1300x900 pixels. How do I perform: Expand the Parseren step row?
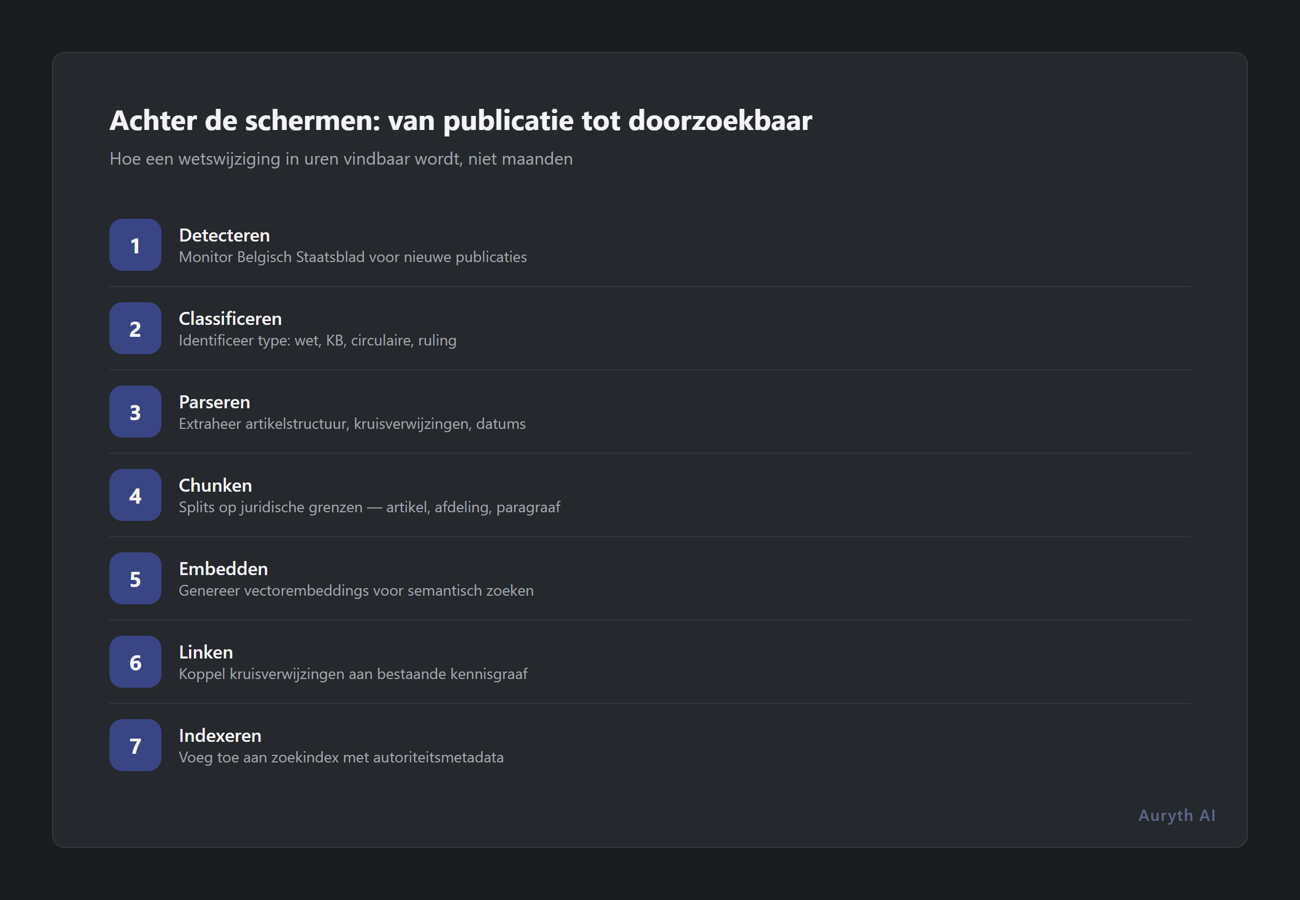pyautogui.click(x=214, y=402)
